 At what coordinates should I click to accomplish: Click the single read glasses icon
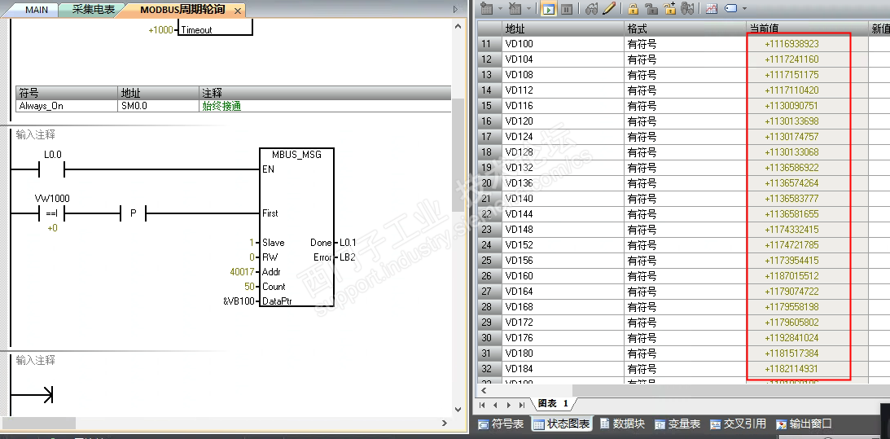[592, 8]
